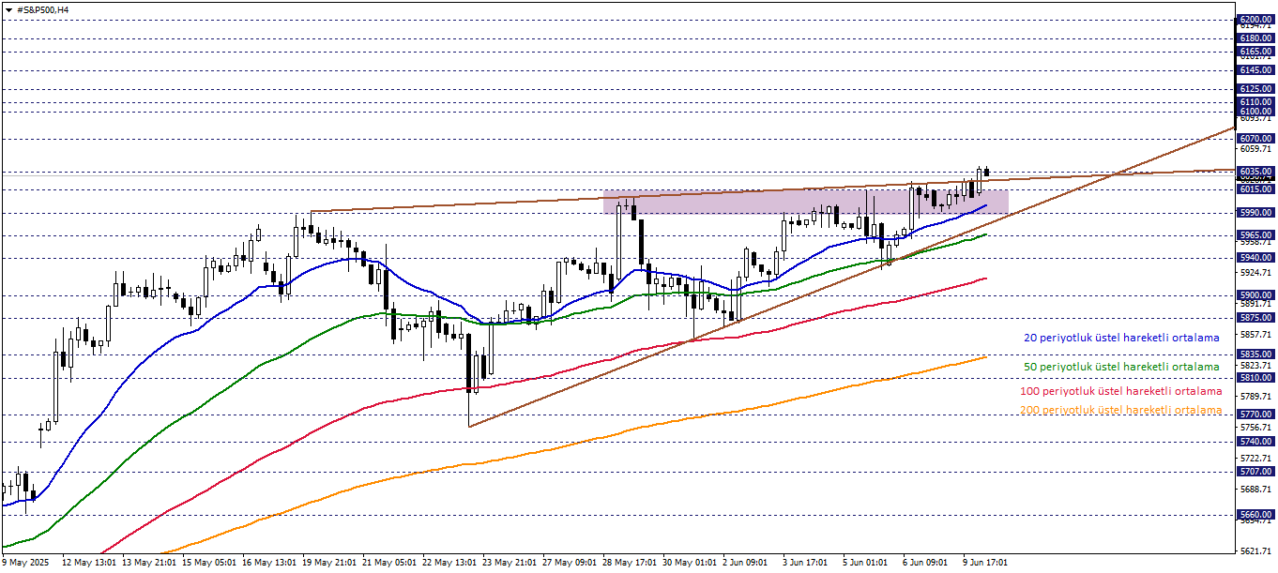Click the 3 Jun 17:01 time label
This screenshot has width=1278, height=573.
(x=807, y=564)
